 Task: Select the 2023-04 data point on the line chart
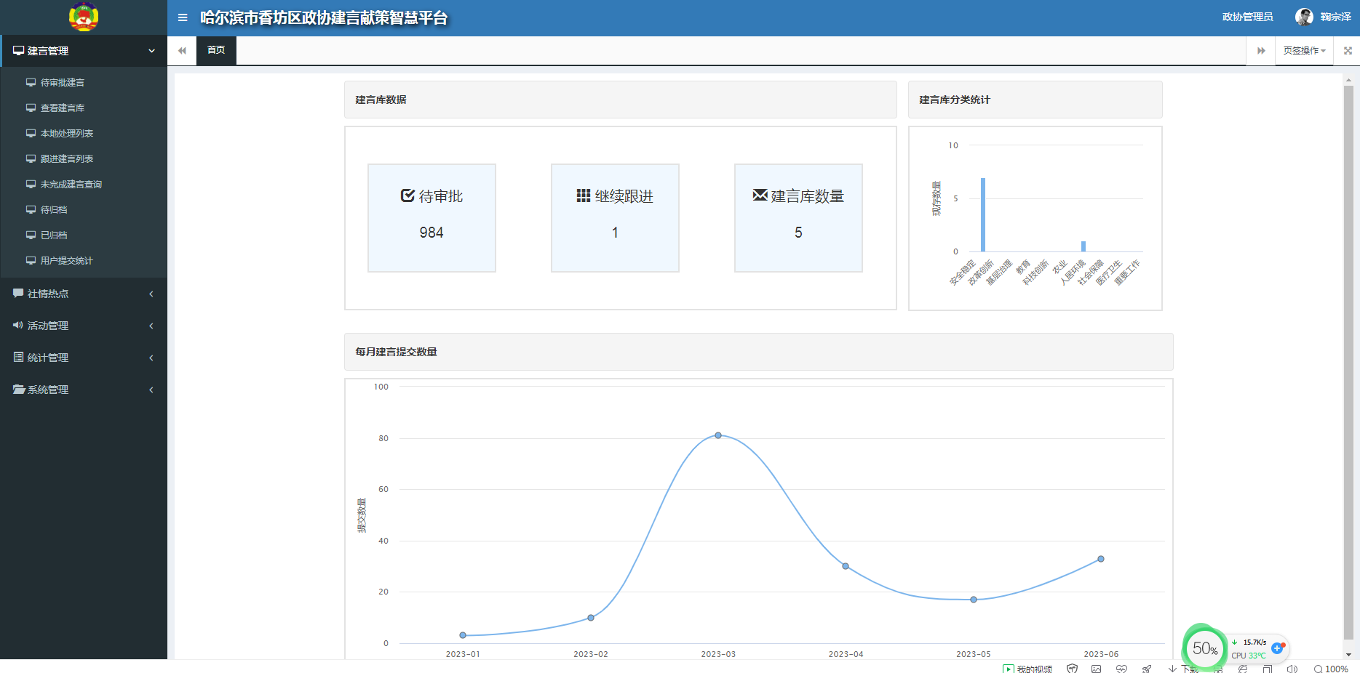pos(846,566)
